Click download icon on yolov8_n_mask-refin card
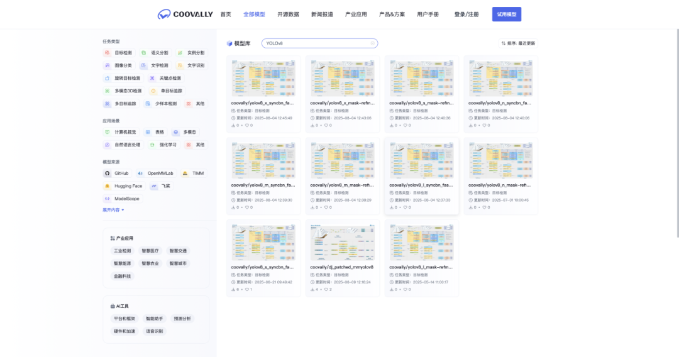This screenshot has height=357, width=679. point(471,207)
